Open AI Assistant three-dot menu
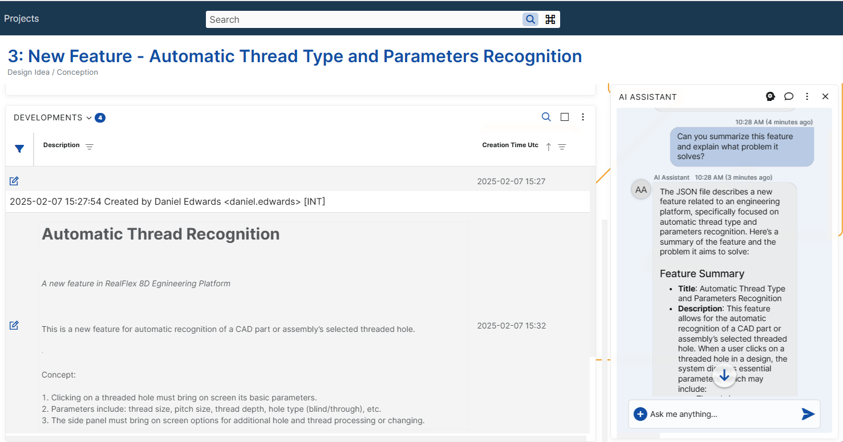 [x=807, y=96]
